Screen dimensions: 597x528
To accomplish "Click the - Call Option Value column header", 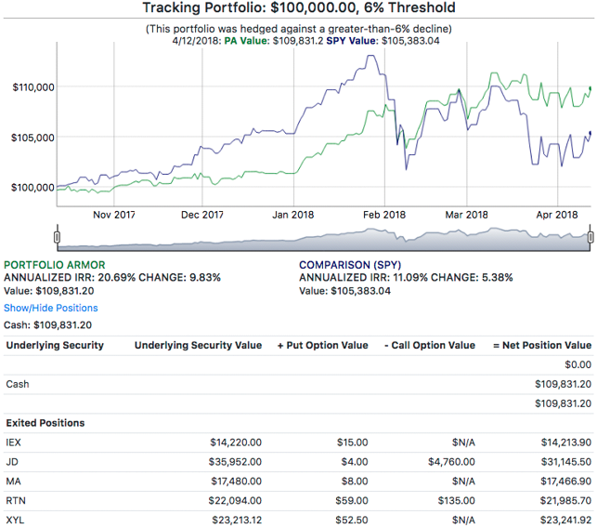I will pyautogui.click(x=429, y=345).
